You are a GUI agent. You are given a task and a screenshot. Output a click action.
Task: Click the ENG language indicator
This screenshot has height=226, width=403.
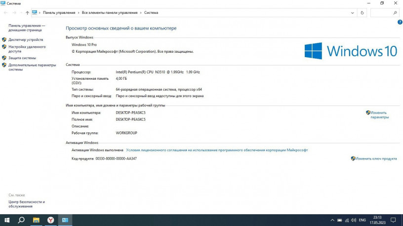[362, 220]
